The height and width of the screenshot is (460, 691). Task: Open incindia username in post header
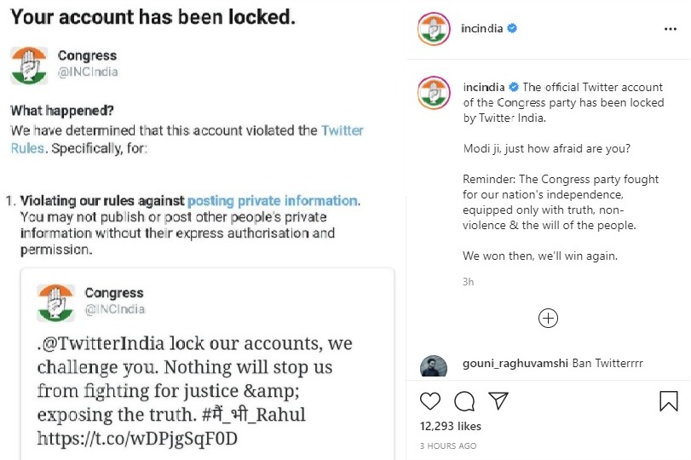(481, 28)
